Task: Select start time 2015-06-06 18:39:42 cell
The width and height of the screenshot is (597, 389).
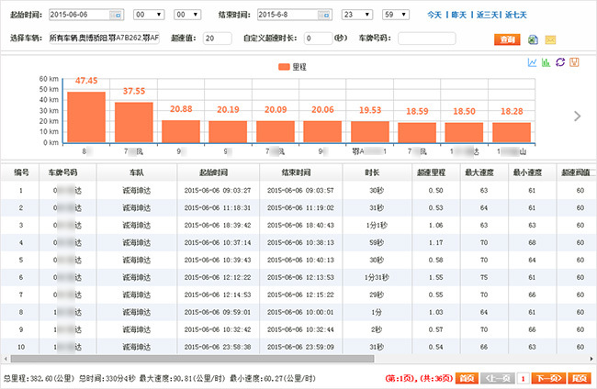Action: click(218, 225)
